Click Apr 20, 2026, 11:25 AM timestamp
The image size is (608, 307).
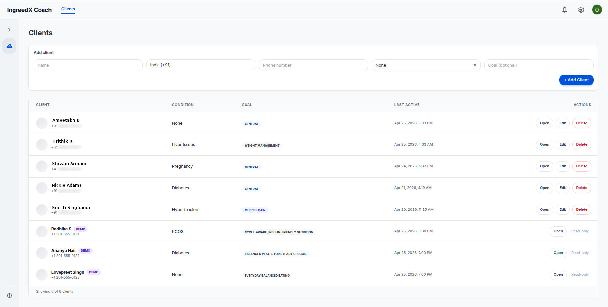tap(414, 210)
